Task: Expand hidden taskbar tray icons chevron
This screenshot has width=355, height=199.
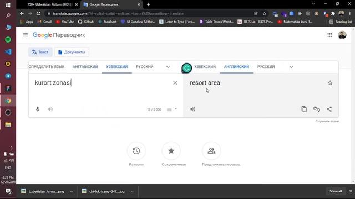Action: tap(12, 148)
